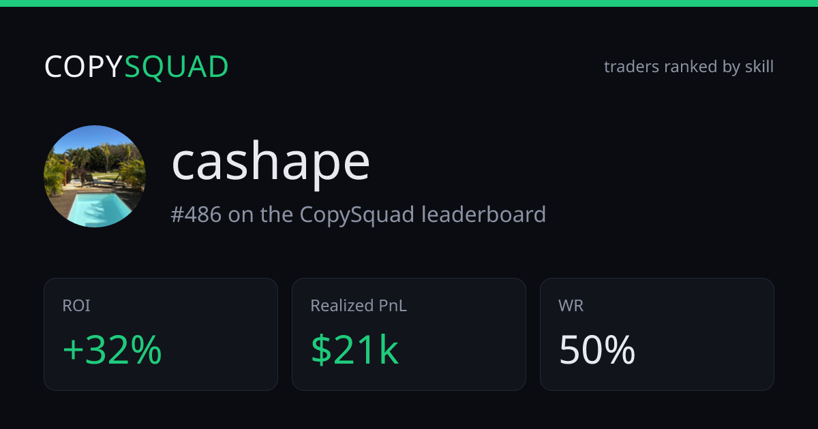The image size is (818, 429).
Task: Open cashape's pool profile picture
Action: tap(95, 176)
